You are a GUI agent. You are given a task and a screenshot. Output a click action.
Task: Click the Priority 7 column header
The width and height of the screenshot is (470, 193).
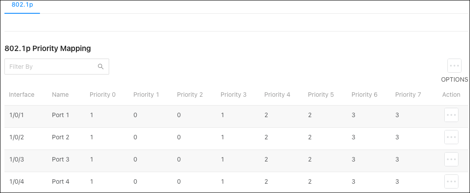[x=408, y=95]
